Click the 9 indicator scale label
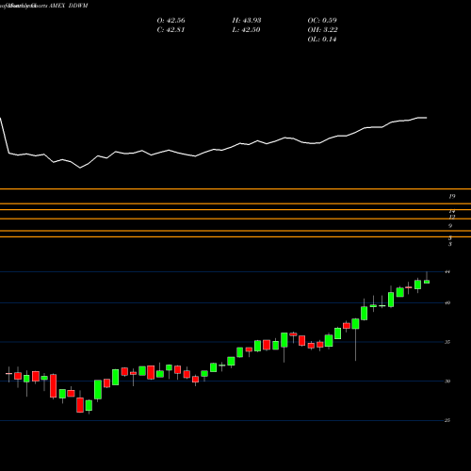The height and width of the screenshot is (471, 471). [x=450, y=226]
